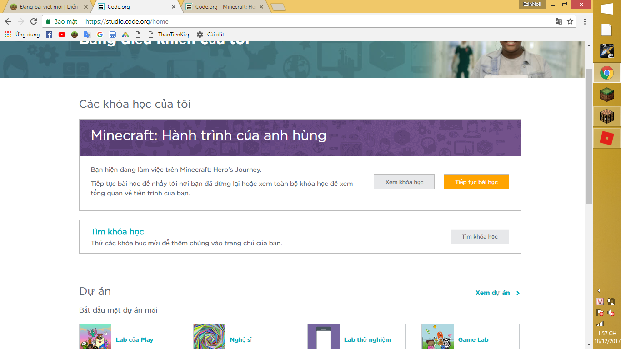This screenshot has height=349, width=621.
Task: Go back using the browser back arrow
Action: coord(8,21)
